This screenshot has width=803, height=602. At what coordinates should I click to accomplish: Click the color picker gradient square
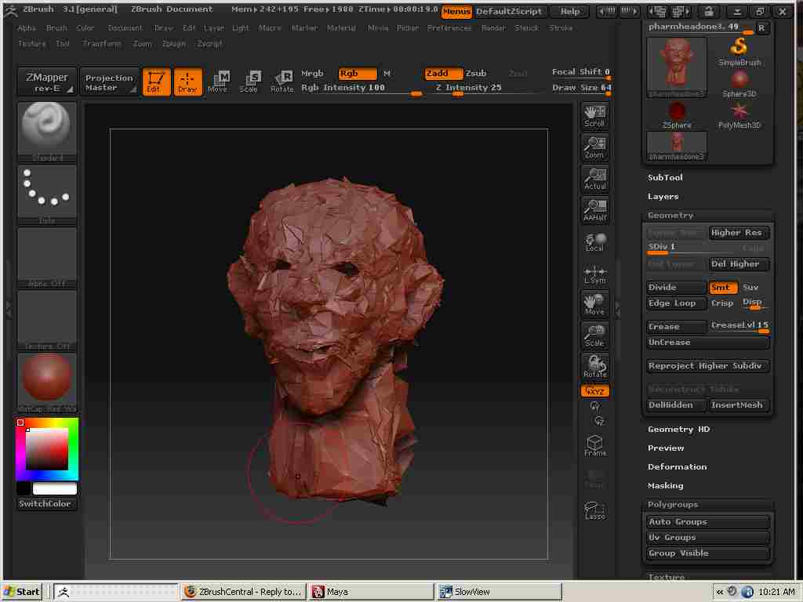47,449
